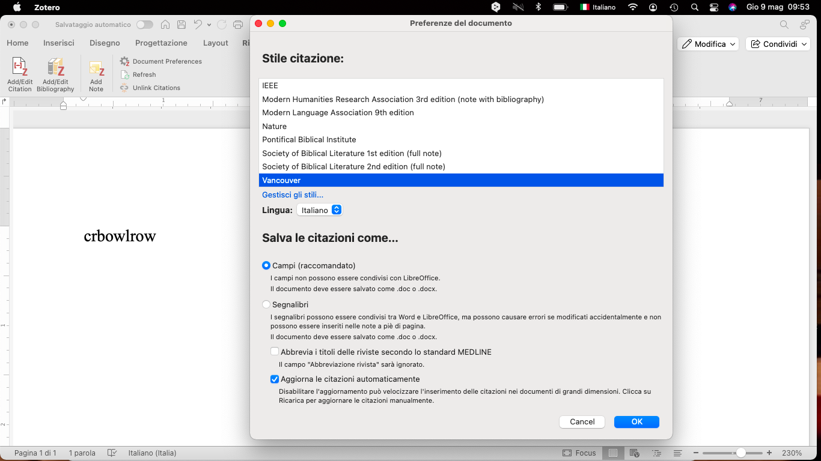
Task: Open the Home ribbon tab
Action: [x=17, y=43]
